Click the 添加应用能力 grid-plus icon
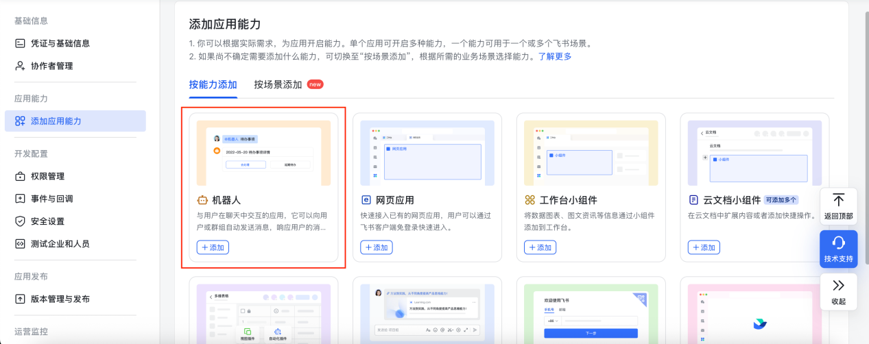This screenshot has height=344, width=869. click(20, 121)
